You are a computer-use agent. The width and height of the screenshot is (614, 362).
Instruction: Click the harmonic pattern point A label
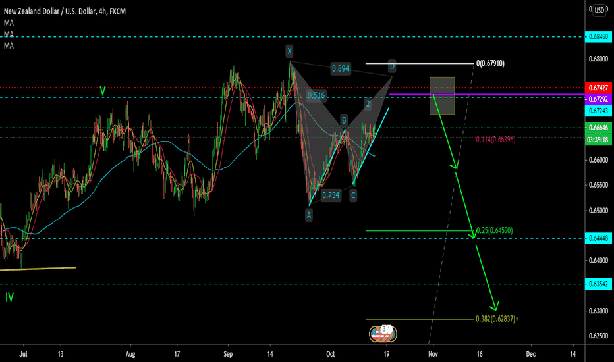309,215
